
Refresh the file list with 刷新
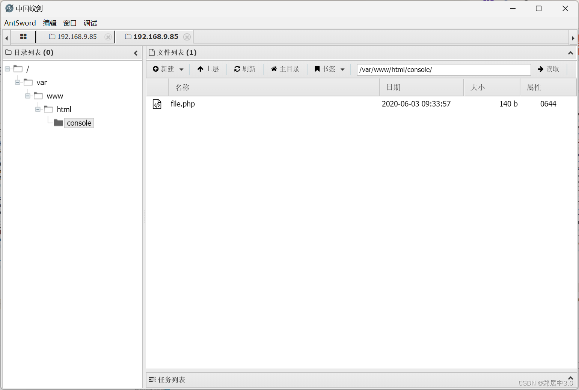click(245, 69)
